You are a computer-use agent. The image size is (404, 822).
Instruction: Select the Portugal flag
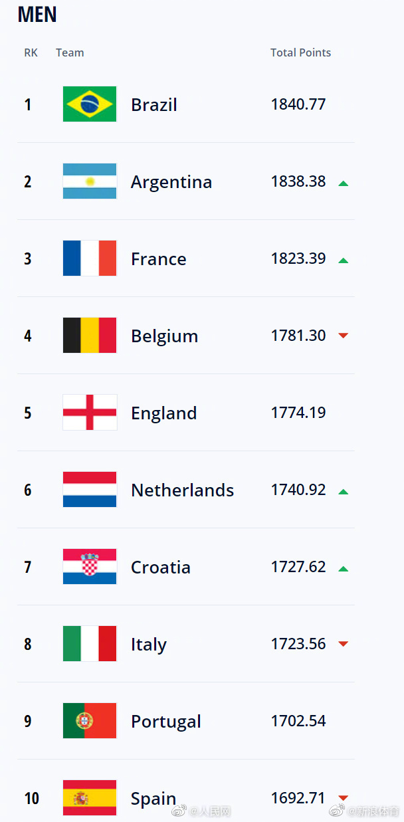click(90, 721)
